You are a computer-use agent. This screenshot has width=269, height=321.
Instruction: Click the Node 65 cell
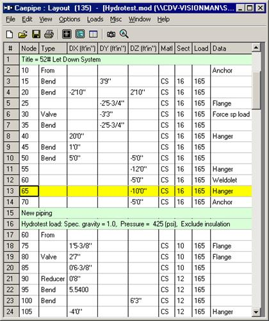pyautogui.click(x=29, y=191)
